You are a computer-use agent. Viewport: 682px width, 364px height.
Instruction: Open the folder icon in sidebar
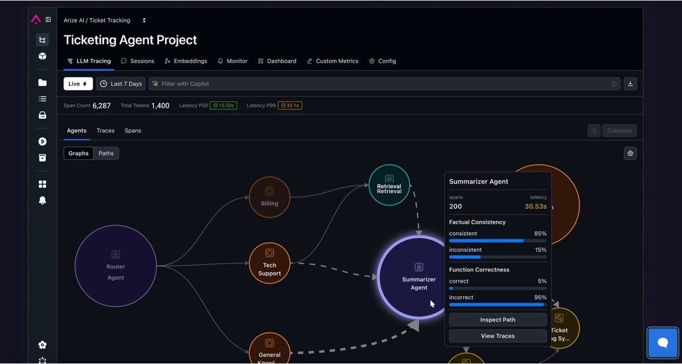[42, 82]
